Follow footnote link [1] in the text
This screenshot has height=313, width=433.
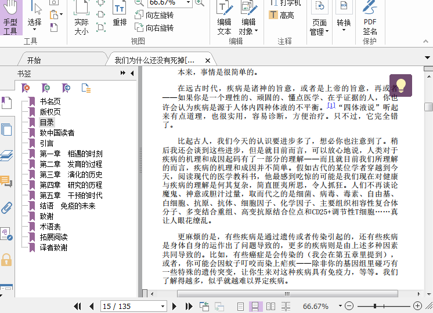[331, 105]
